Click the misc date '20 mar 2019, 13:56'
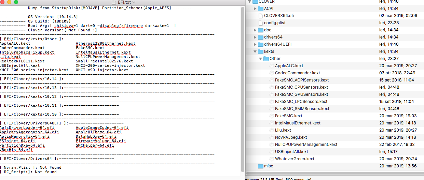Screen dimensions: 424x180 click(398, 166)
